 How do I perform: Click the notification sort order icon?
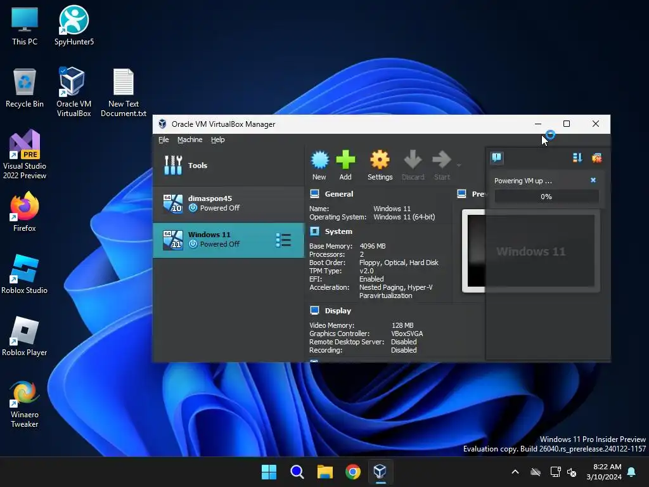coord(577,158)
